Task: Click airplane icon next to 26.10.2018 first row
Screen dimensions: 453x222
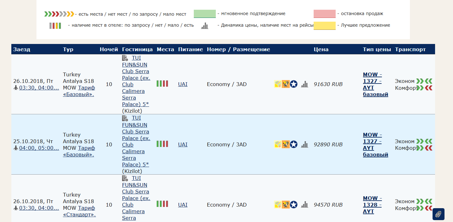Action: pyautogui.click(x=16, y=88)
